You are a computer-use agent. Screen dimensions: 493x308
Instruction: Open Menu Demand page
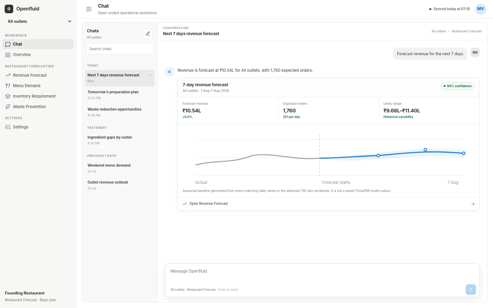pyautogui.click(x=38, y=86)
